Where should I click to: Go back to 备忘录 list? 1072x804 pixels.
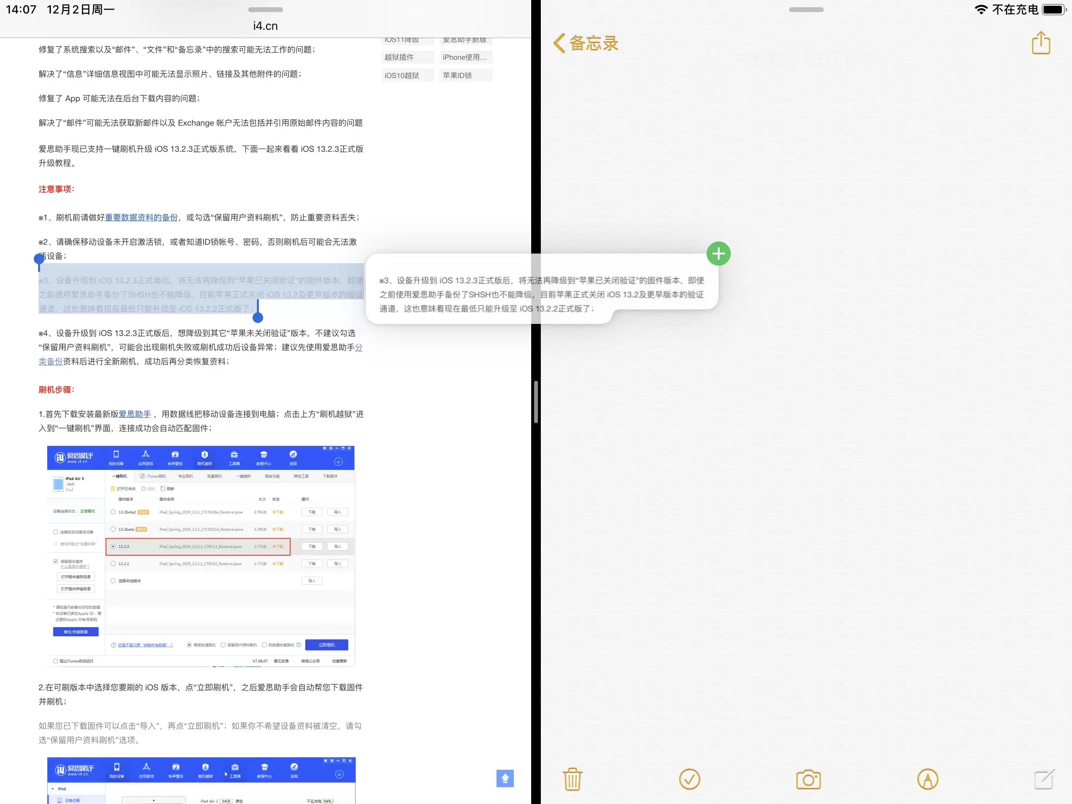(x=586, y=43)
